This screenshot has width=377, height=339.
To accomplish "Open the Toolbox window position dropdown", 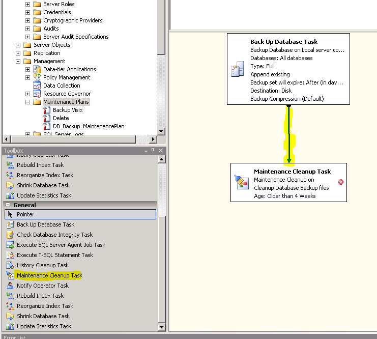I will pos(146,151).
